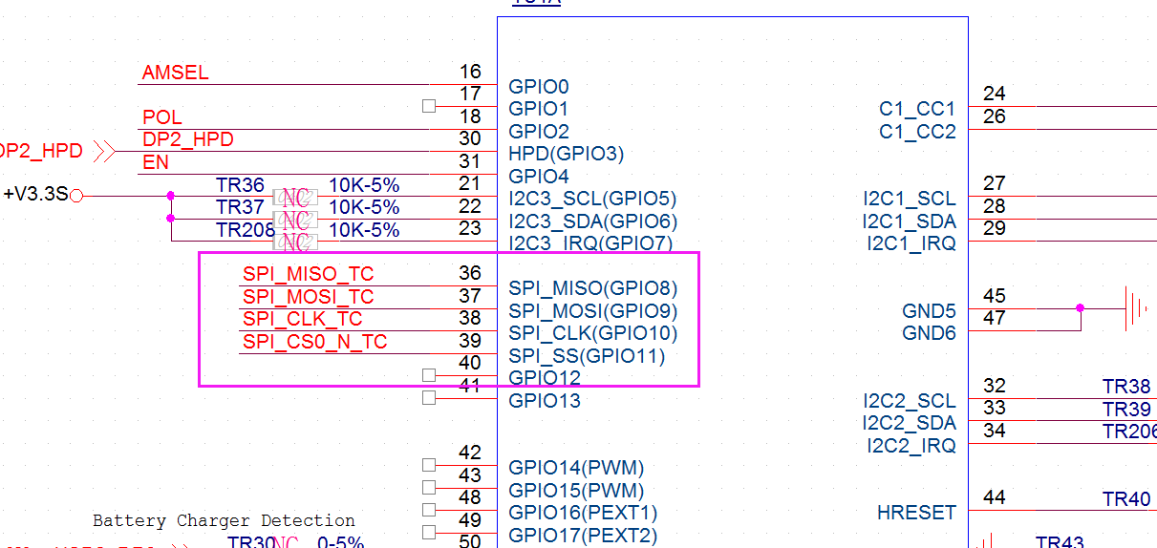
Task: Click the SPI_CLK(GPIO10) pin name
Action: [x=592, y=333]
